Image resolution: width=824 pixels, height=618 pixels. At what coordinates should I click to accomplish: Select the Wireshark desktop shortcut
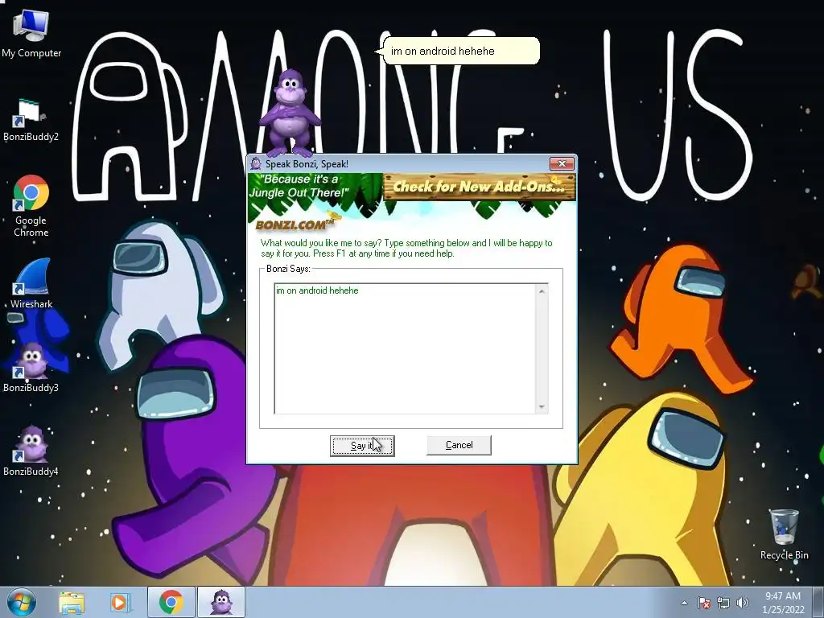[31, 283]
